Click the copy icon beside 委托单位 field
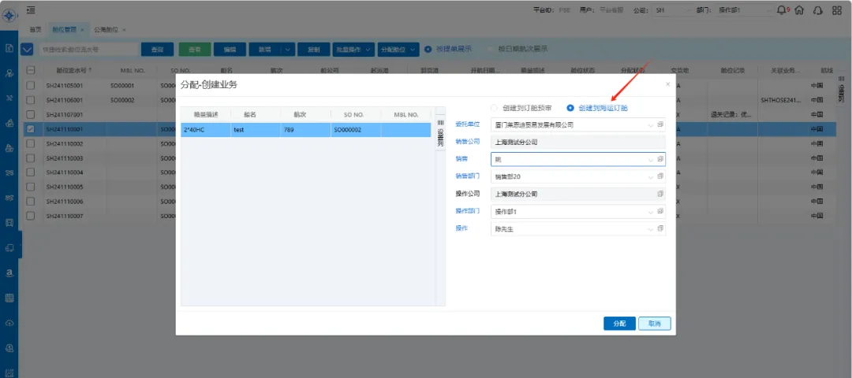852x378 pixels. click(660, 124)
